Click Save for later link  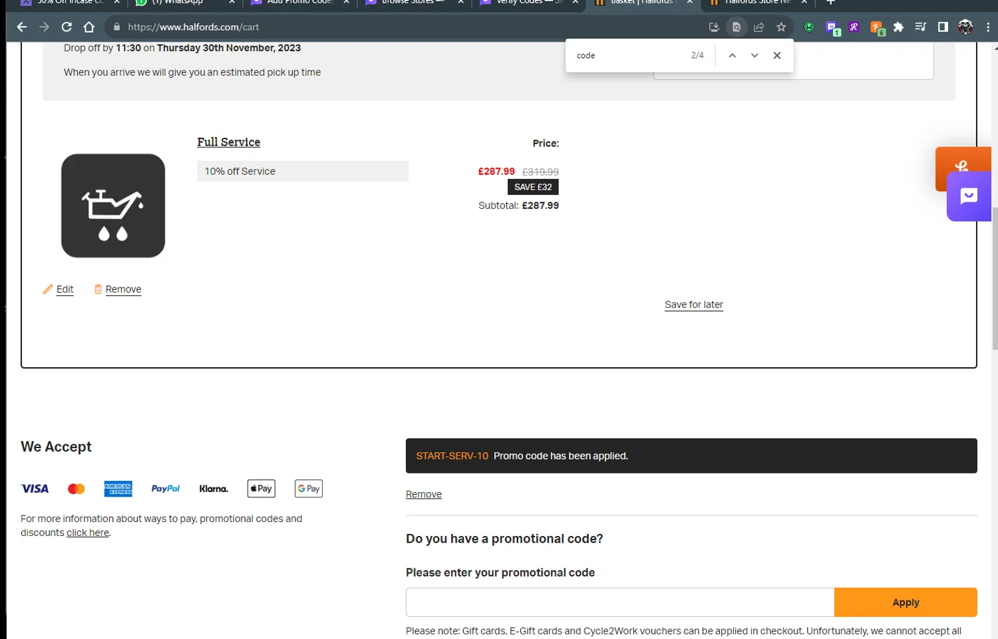(x=694, y=305)
